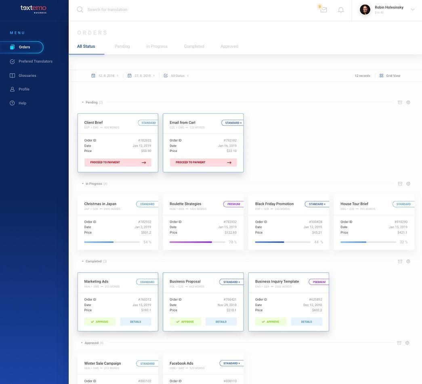The width and height of the screenshot is (422, 384).
Task: Click the Prefered Translators checkmark icon
Action: [x=12, y=61]
